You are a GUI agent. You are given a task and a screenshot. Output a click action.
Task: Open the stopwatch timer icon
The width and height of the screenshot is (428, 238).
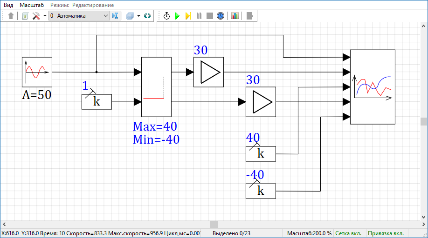click(166, 16)
